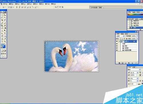This screenshot has height=104, width=143.
Task: Open the tracking dropdown in Character panel
Action: point(138,81)
